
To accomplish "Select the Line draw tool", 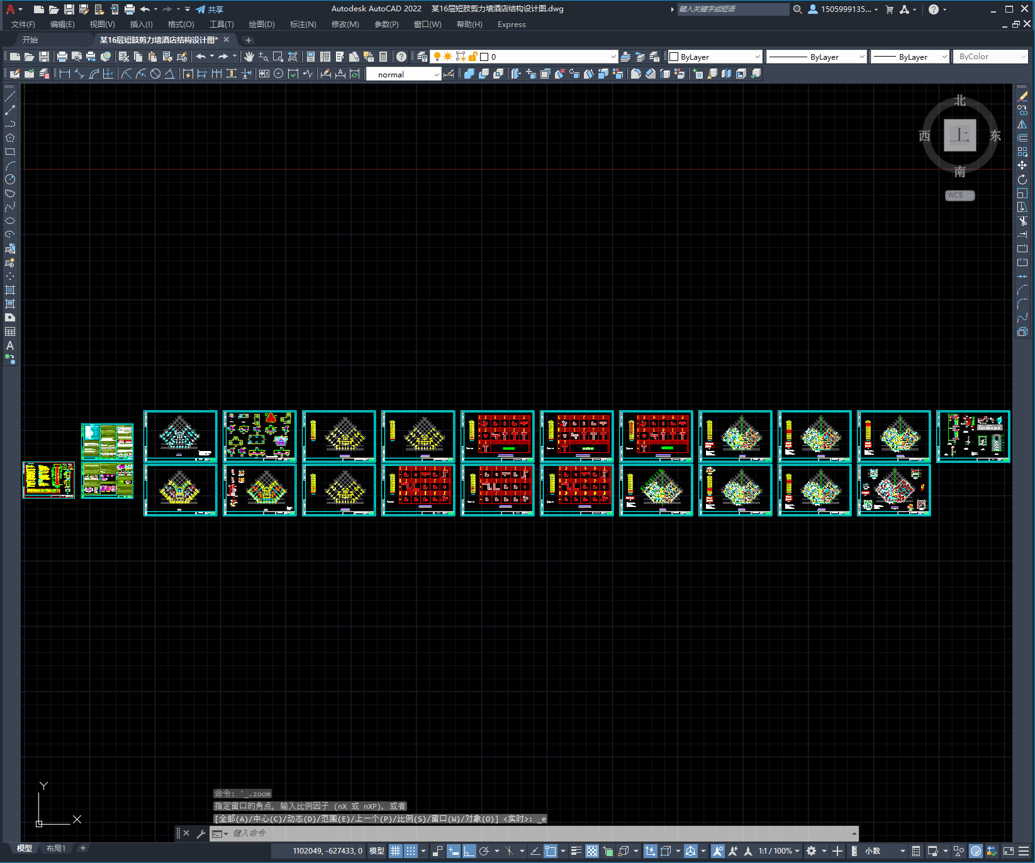I will point(10,96).
